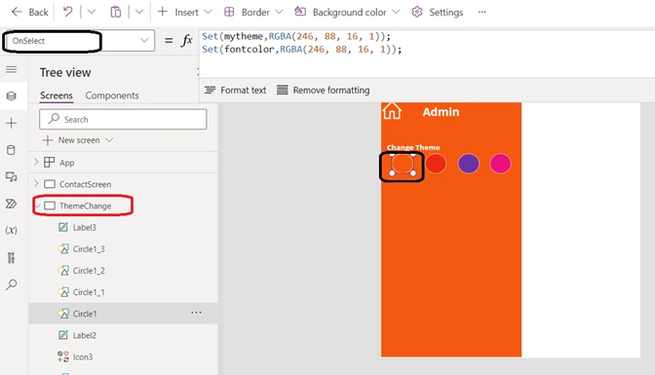
Task: Click the App grid icon in tree
Action: click(x=50, y=162)
